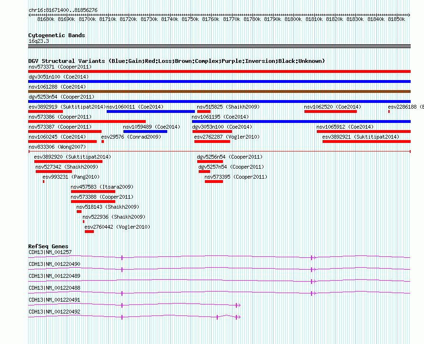Select the esv2760442 (Vogler2010) label
The height and width of the screenshot is (344, 424).
pos(117,227)
